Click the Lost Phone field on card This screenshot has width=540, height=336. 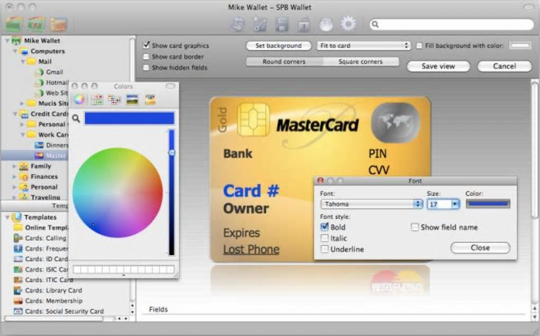click(251, 249)
